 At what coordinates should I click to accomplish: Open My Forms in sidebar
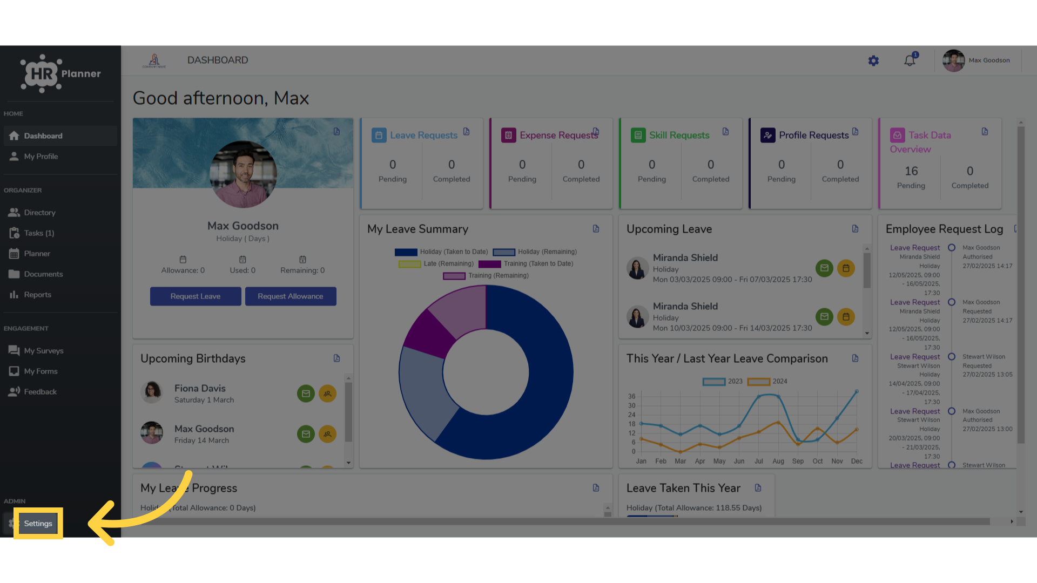pos(60,371)
